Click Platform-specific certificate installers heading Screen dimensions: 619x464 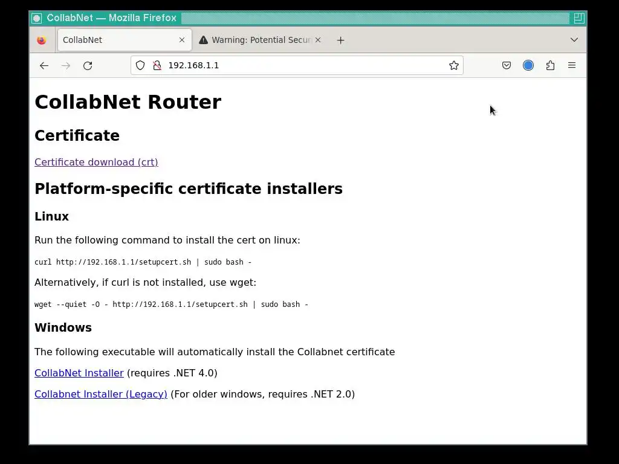point(189,188)
